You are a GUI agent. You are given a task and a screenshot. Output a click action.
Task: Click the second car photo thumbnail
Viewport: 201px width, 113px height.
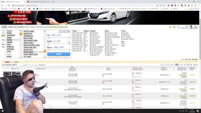[x=16, y=74]
